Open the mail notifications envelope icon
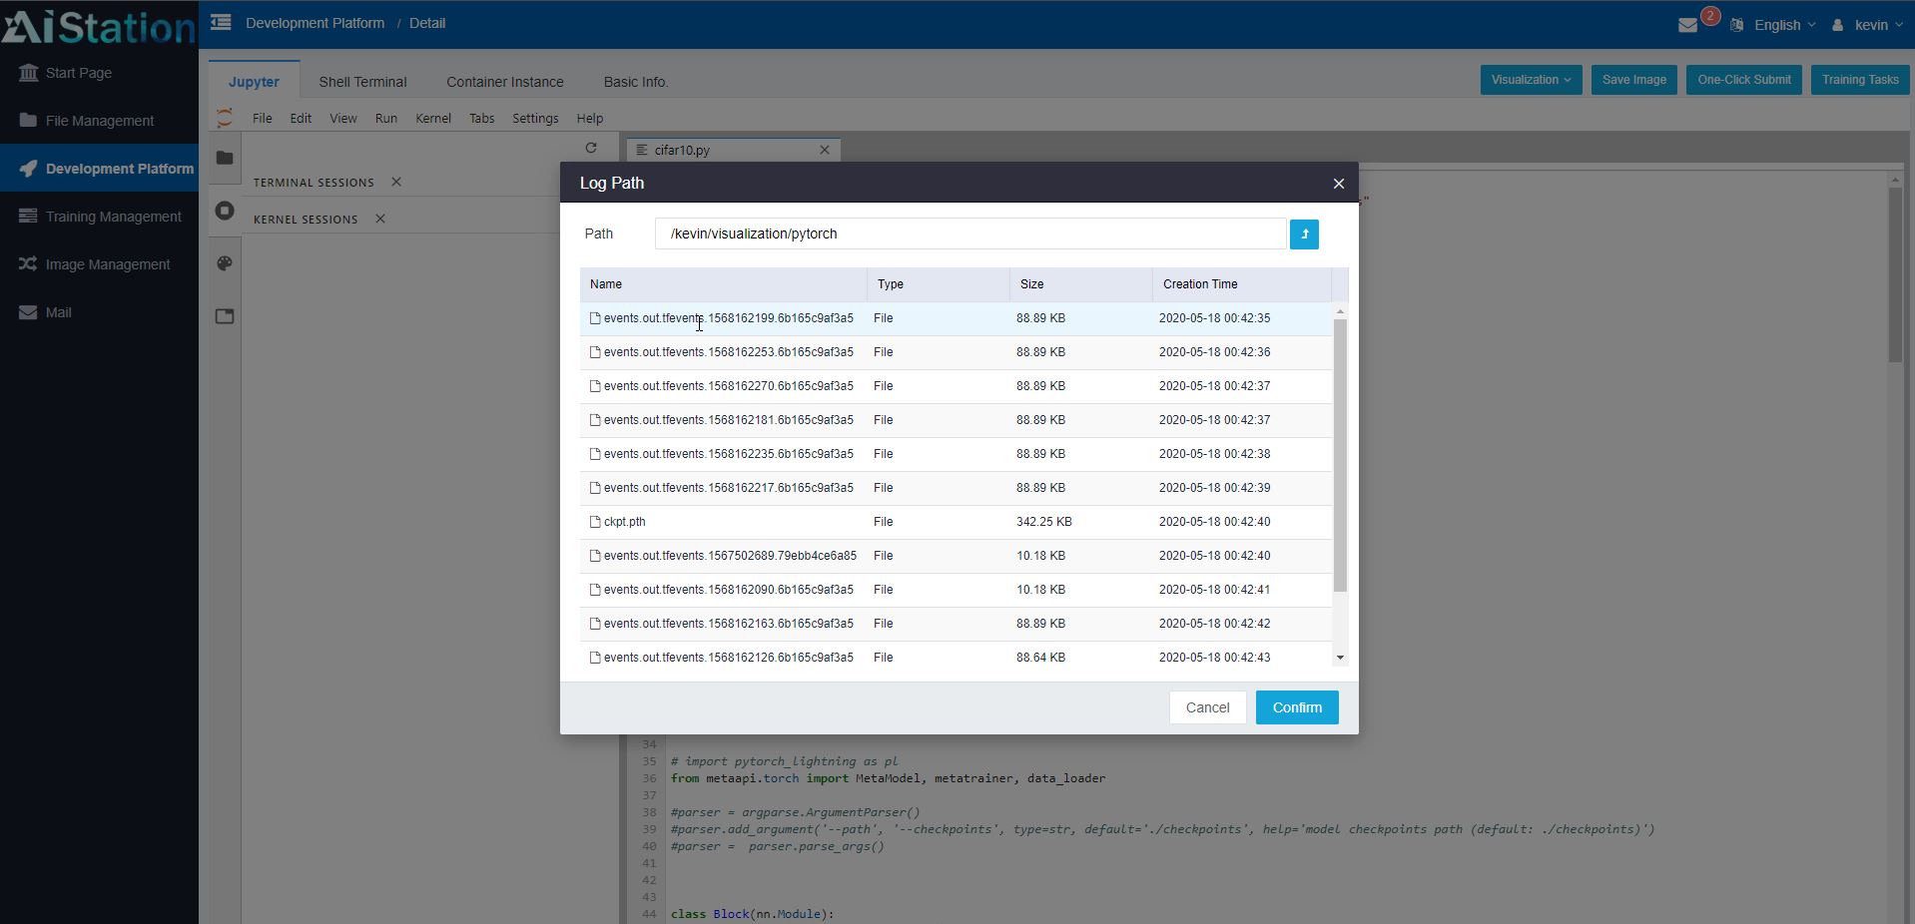 [1687, 25]
